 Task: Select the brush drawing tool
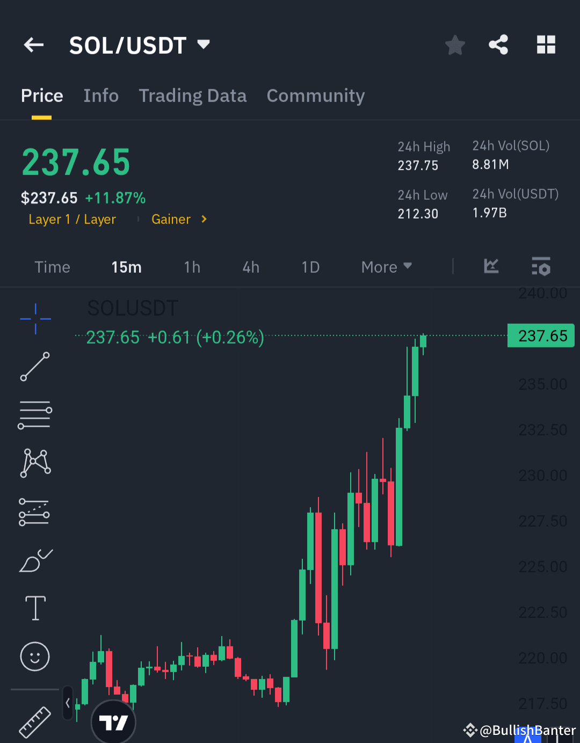34,560
